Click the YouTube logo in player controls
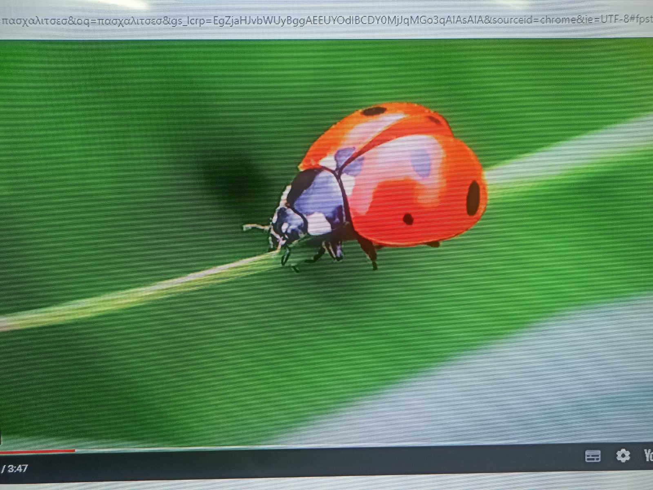This screenshot has width=653, height=490. tap(647, 455)
